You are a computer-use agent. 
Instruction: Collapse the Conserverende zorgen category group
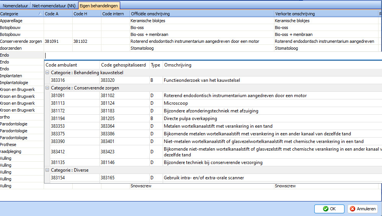coord(47,88)
